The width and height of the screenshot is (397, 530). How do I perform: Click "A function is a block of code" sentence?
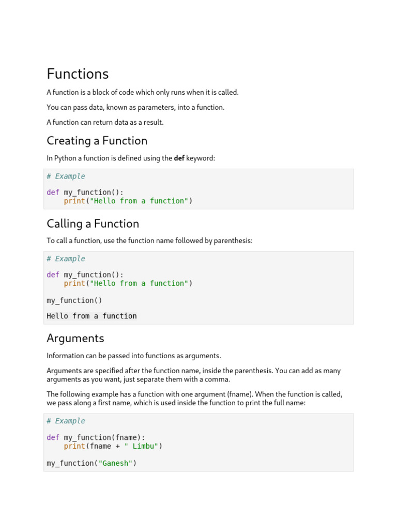(143, 92)
